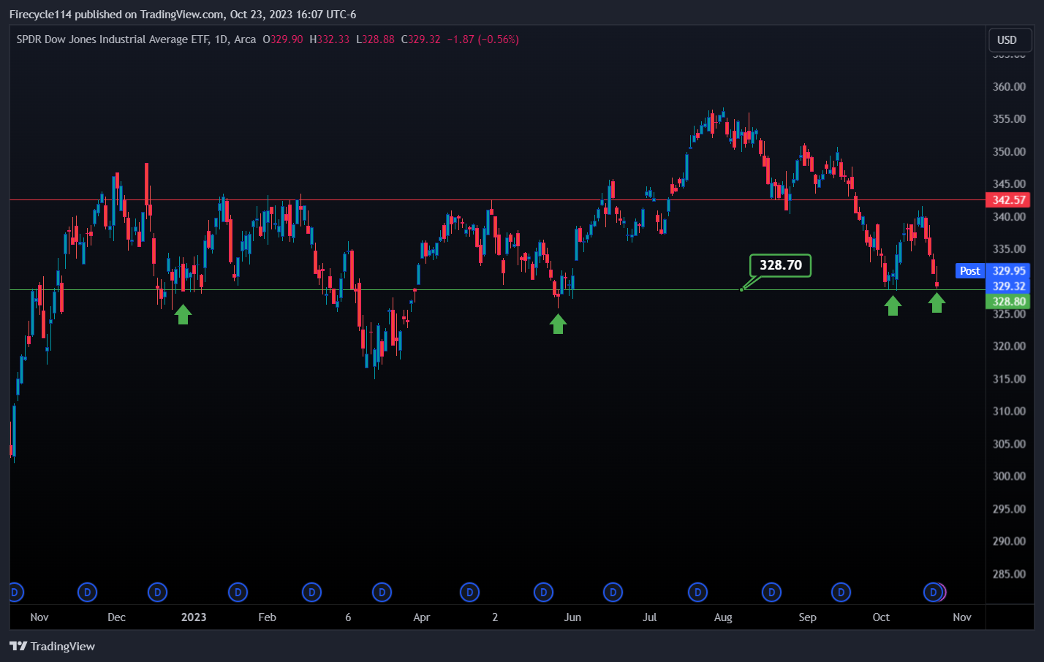Click the 350.00 price scale label

[1009, 152]
